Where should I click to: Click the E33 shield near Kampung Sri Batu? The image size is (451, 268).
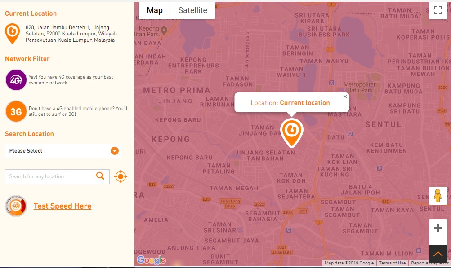coord(442,111)
